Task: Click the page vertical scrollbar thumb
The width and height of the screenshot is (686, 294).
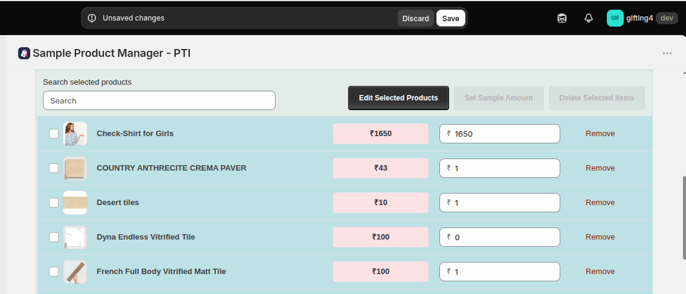Action: pos(683,218)
